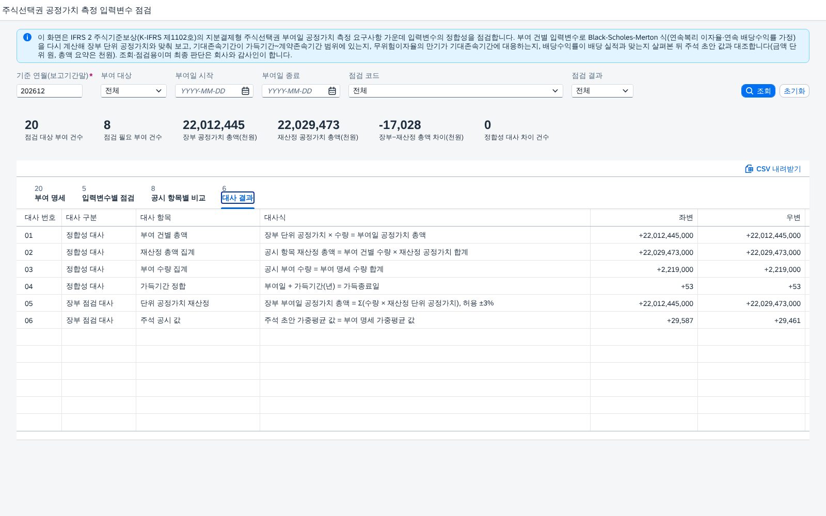The width and height of the screenshot is (826, 516).
Task: Click the +29,587 value in row 06
Action: (680, 320)
